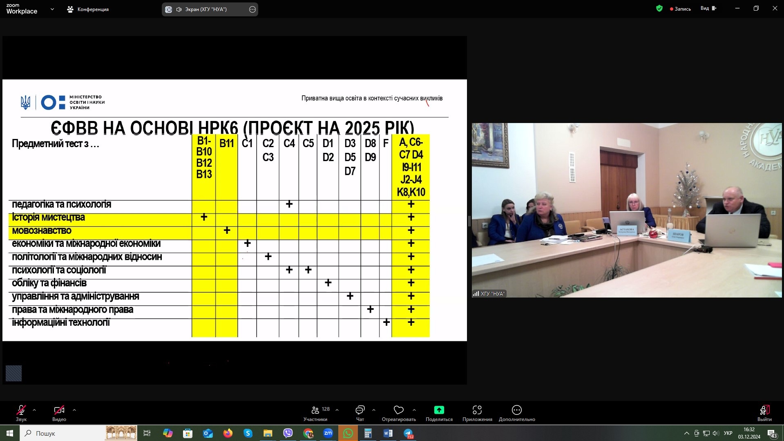
Task: Open WhatsApp from the taskbar
Action: tap(348, 433)
